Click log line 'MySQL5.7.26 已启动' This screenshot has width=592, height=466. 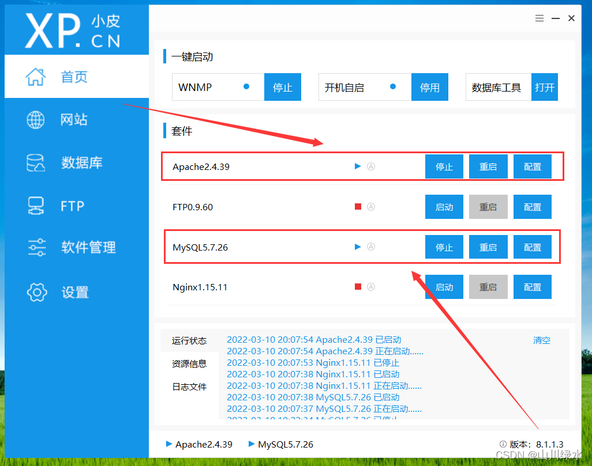313,397
